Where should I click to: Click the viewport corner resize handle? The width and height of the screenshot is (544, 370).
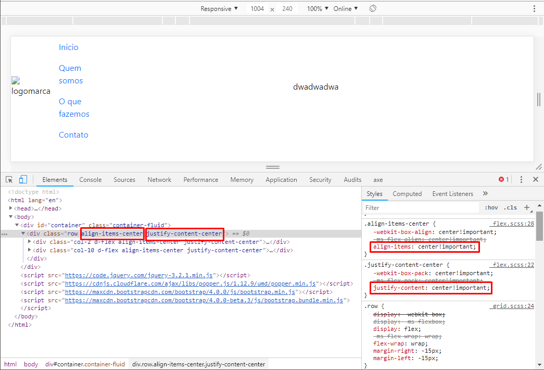pos(539,167)
